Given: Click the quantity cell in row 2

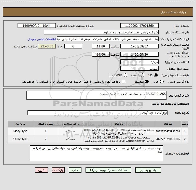Looking at the screenshot, I should point(46,139).
